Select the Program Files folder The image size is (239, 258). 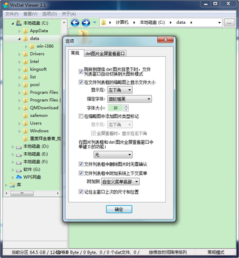click(44, 92)
